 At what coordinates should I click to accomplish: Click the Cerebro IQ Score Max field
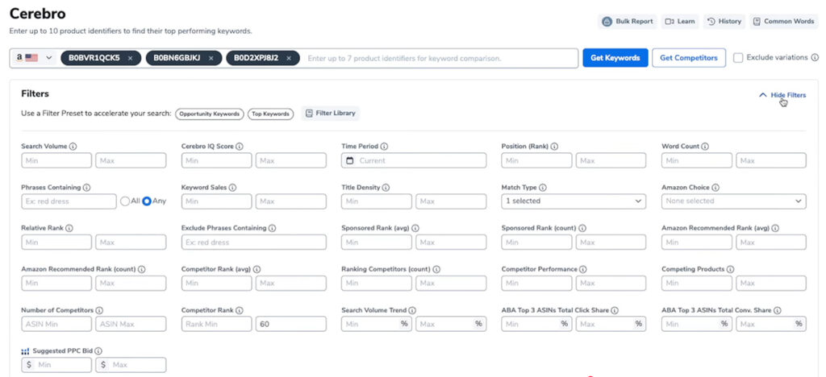point(290,160)
